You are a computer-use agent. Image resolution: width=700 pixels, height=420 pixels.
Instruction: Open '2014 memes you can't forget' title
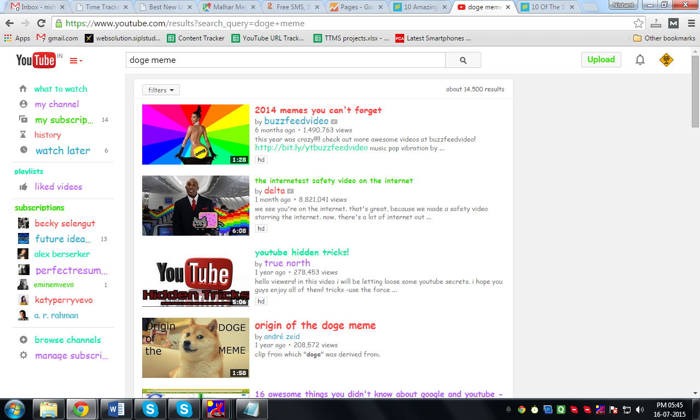tap(318, 110)
